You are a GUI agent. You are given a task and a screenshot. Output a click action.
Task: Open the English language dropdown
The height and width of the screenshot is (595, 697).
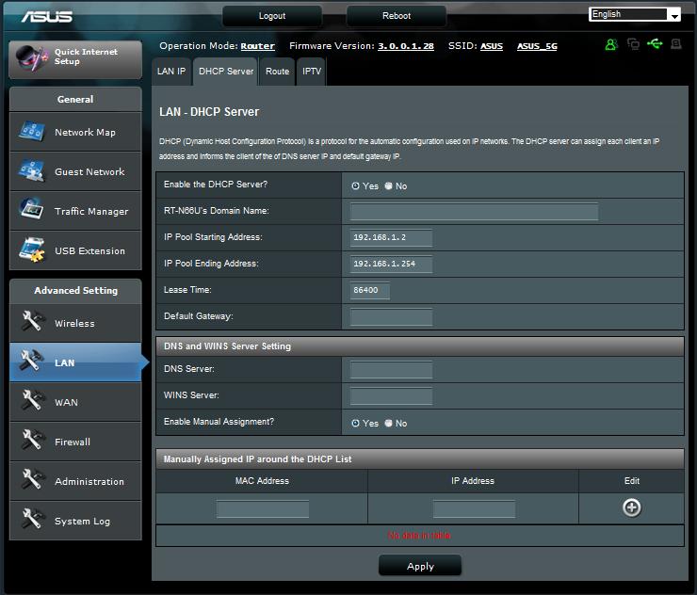click(635, 14)
